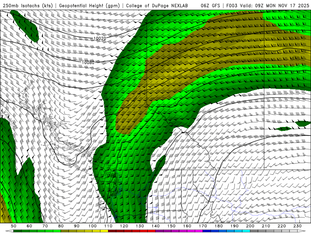The width and height of the screenshot is (311, 233).
Task: Select the cyan swatch just before 200
Action: (x=246, y=231)
